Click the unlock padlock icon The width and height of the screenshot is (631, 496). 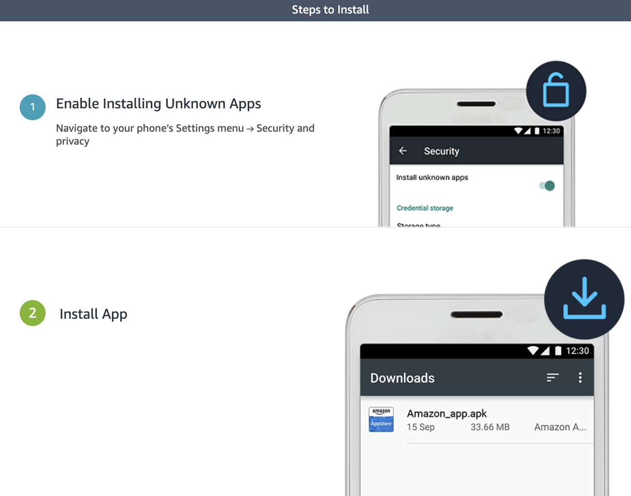(556, 92)
